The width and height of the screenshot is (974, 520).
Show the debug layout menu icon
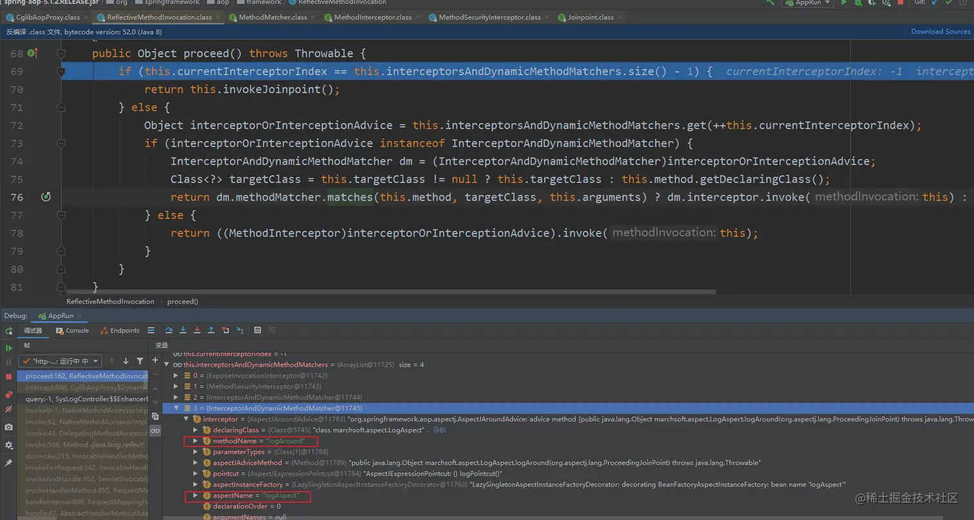tap(151, 330)
